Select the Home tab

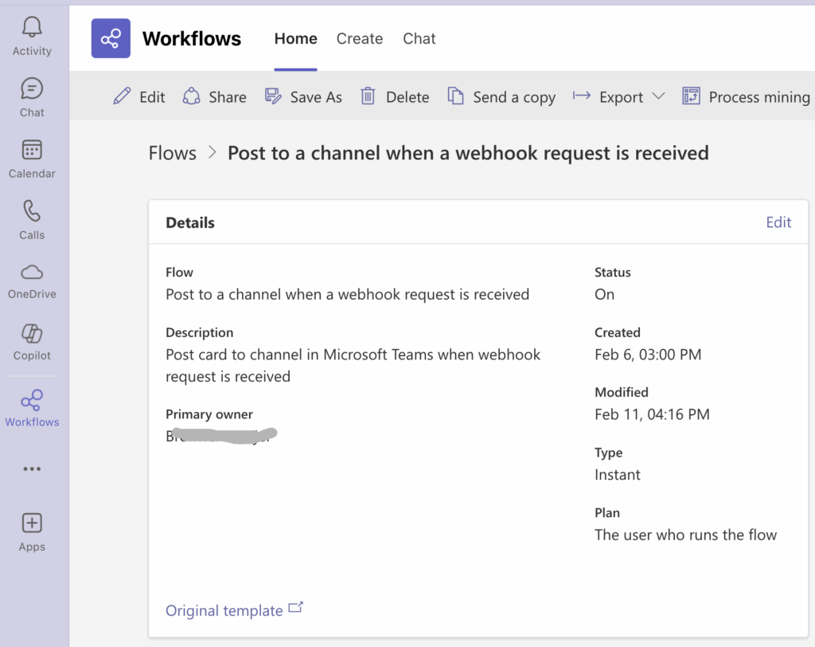(x=295, y=38)
